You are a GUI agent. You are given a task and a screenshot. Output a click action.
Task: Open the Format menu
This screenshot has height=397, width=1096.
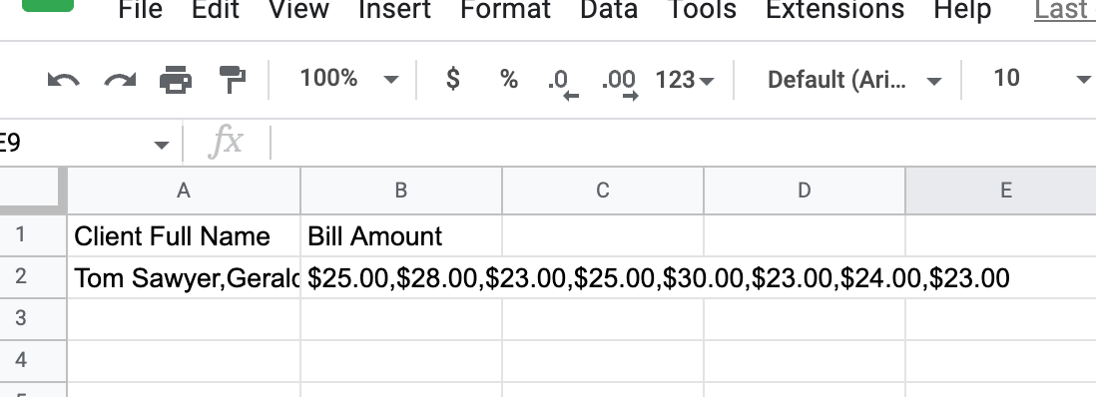coord(505,10)
